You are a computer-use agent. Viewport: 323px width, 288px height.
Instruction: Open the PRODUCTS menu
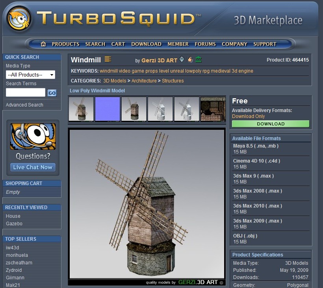pyautogui.click(x=65, y=44)
